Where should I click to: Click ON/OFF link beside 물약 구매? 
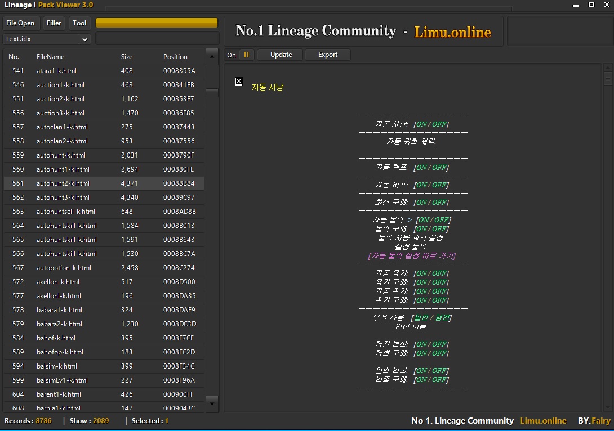click(431, 229)
